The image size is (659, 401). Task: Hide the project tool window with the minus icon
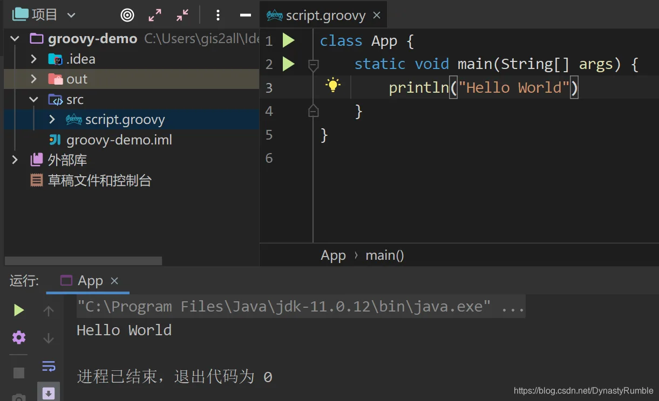[246, 15]
